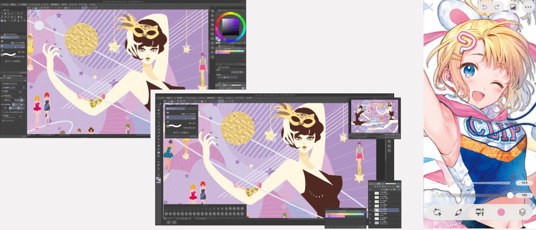
Task: Open the three-dot more options menu
Action: coord(527,6)
